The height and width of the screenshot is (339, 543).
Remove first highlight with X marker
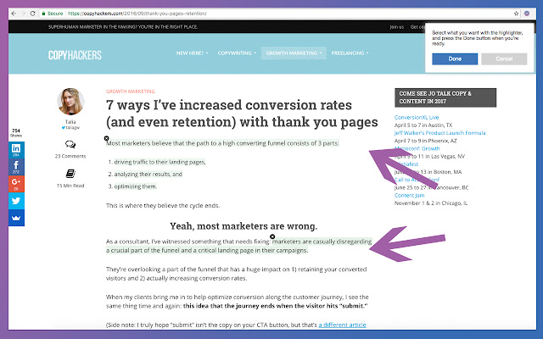(106, 138)
